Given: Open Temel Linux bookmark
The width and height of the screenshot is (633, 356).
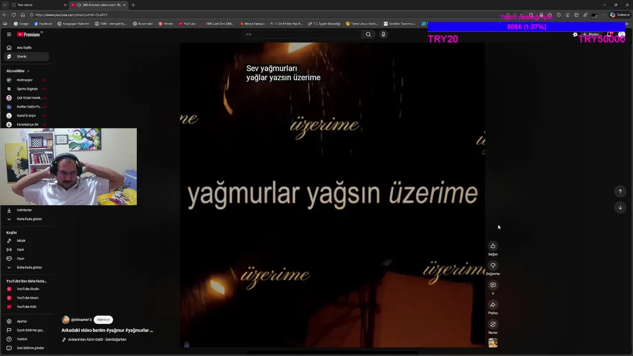Looking at the screenshot, I should tap(362, 24).
